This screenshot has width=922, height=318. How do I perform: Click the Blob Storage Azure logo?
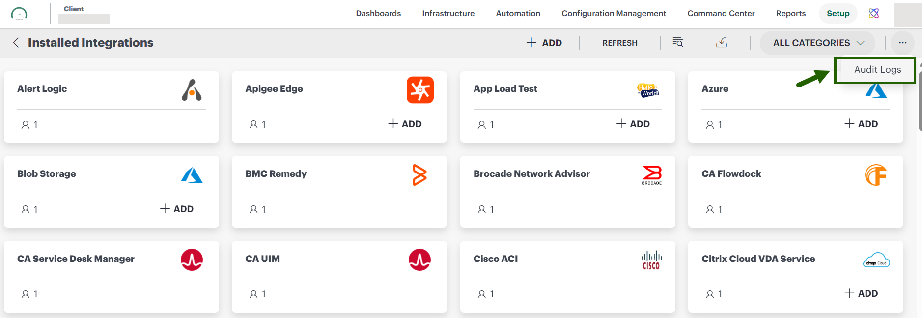(192, 175)
